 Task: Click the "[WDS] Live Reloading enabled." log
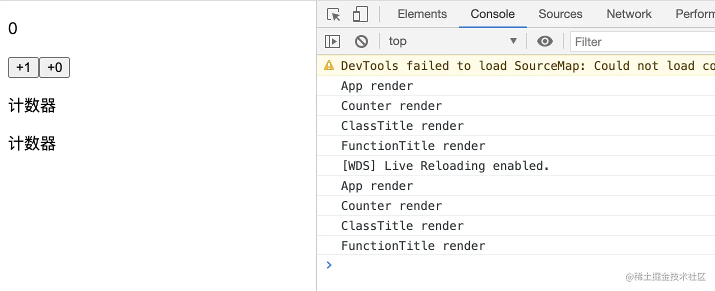(445, 166)
